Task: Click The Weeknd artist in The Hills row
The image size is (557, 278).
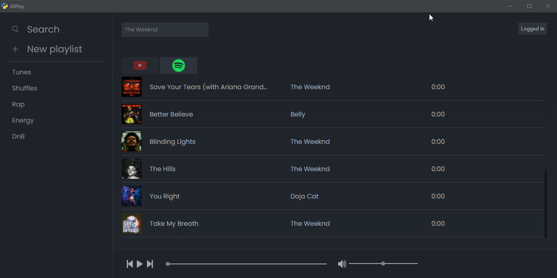Action: pyautogui.click(x=310, y=169)
